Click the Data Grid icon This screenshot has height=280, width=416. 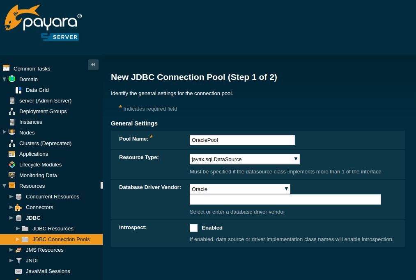[x=18, y=90]
